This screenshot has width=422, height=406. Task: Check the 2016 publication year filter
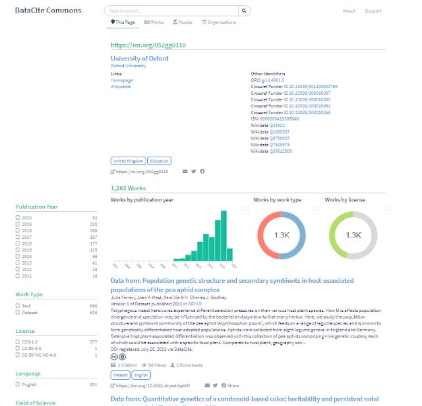tap(18, 243)
